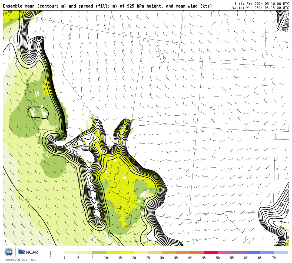Click the 'Init: Fri 2024-05-10 00 UTC' text

(x=262, y=4)
